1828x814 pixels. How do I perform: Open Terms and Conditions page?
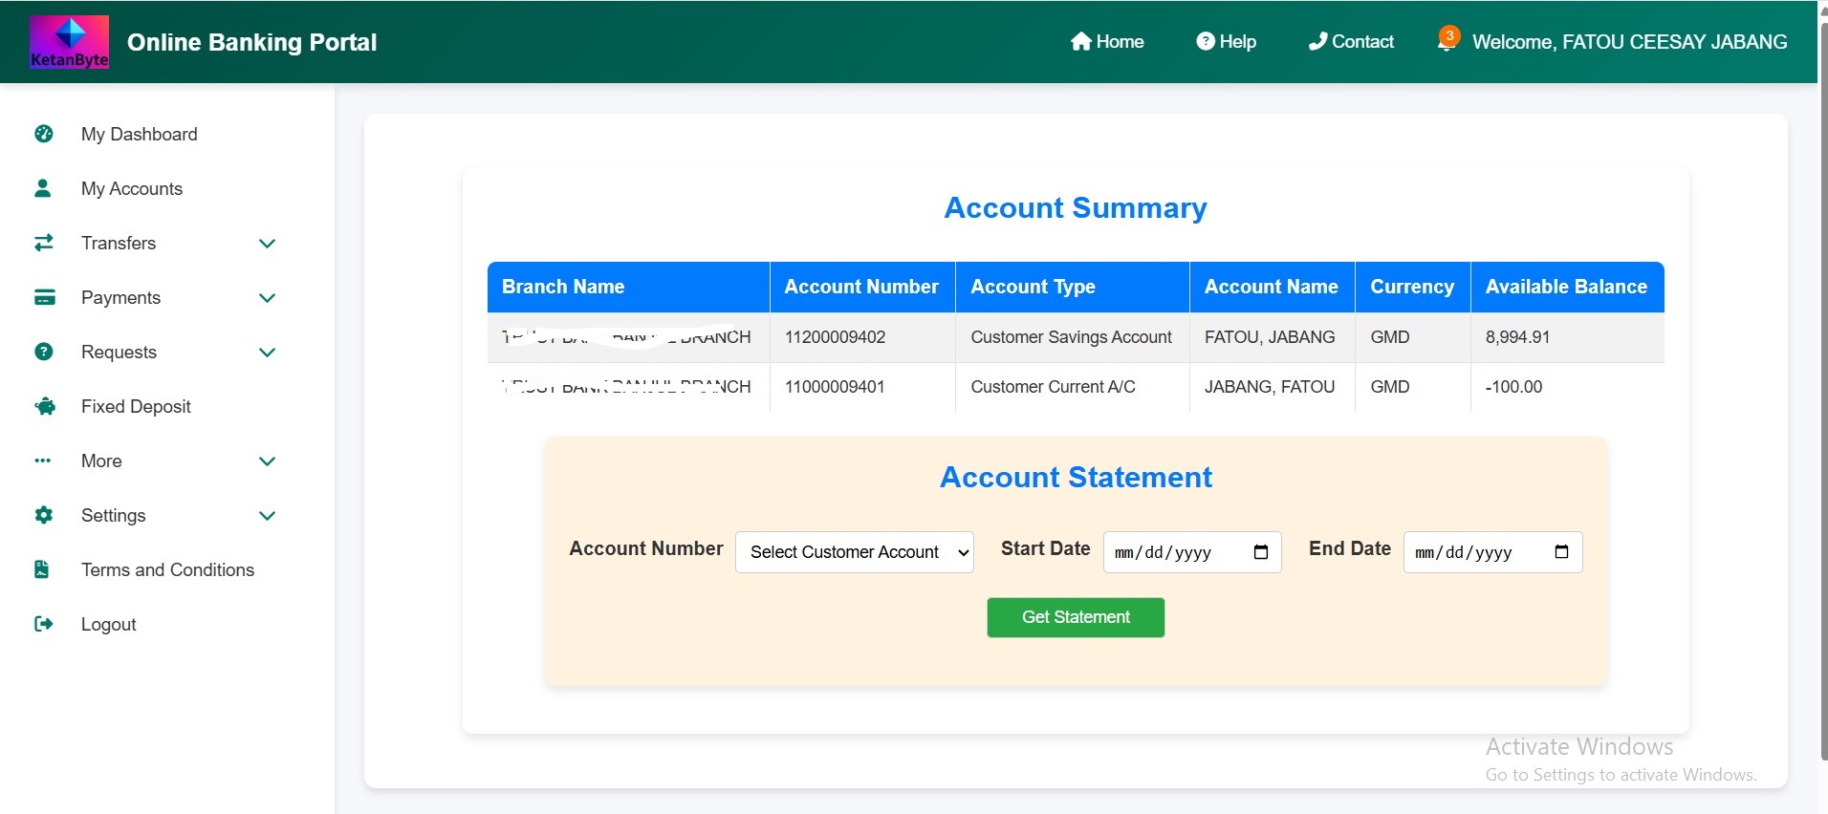tap(167, 569)
